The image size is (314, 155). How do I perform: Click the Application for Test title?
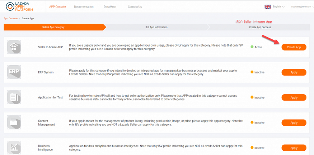point(51,97)
